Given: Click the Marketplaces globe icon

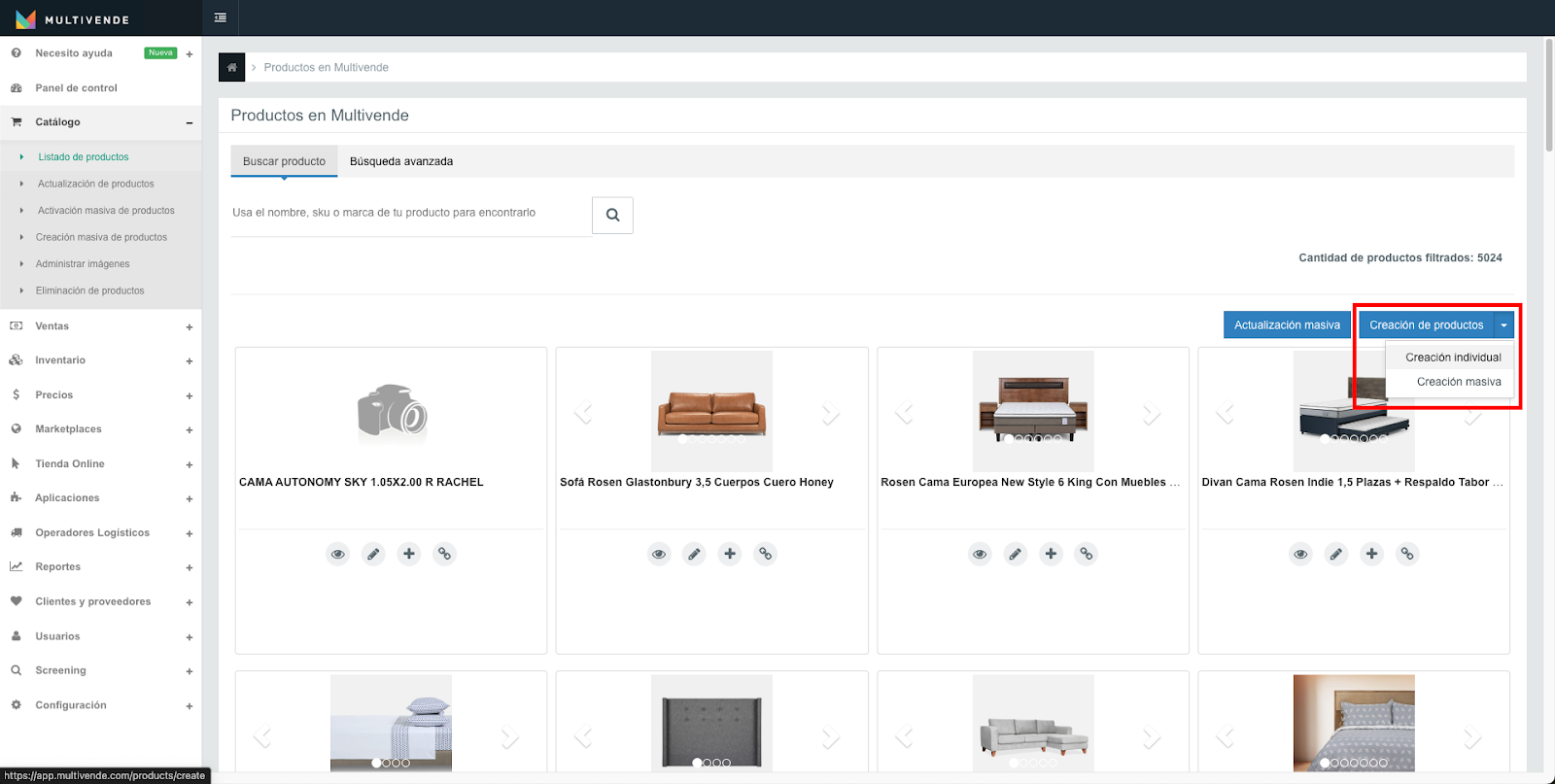Looking at the screenshot, I should (17, 428).
